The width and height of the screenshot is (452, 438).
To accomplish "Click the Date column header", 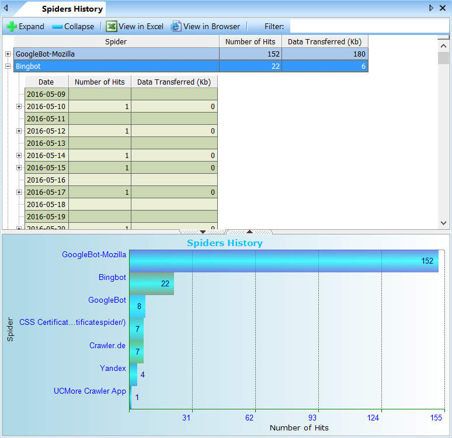I will 46,82.
